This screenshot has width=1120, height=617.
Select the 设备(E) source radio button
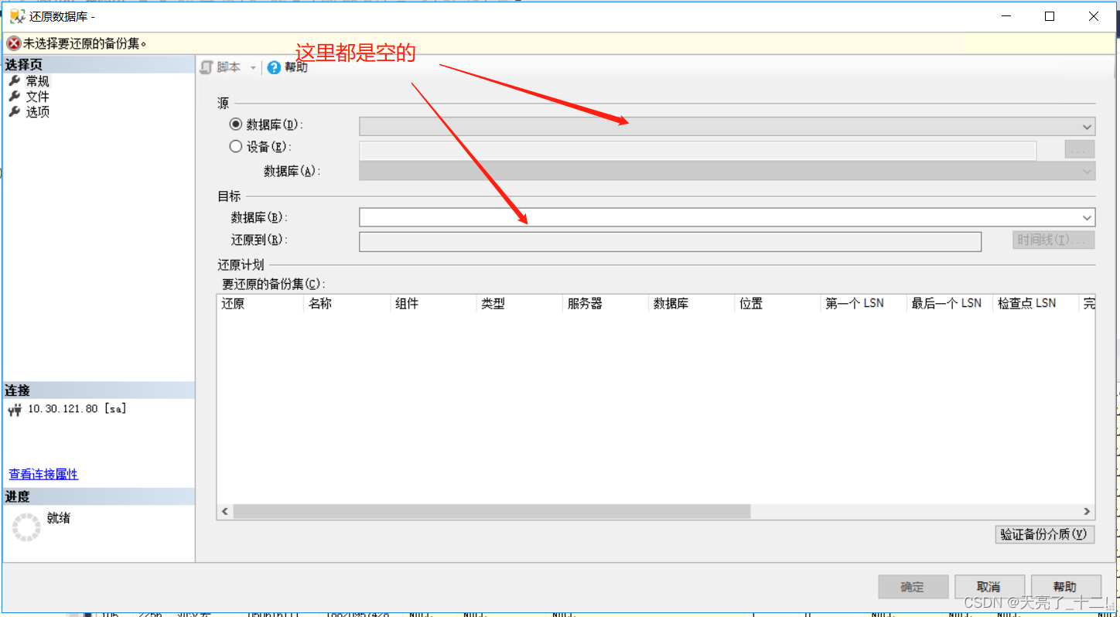[236, 146]
